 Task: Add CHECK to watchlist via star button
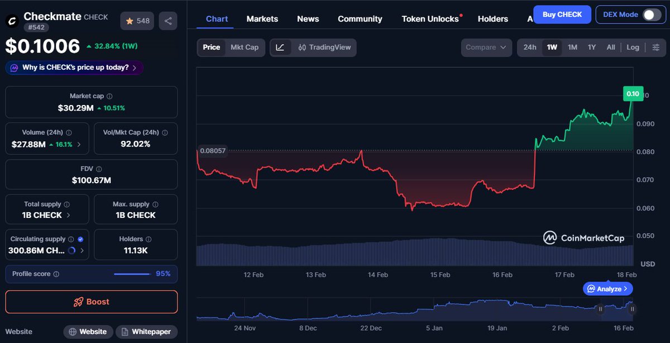click(x=137, y=21)
